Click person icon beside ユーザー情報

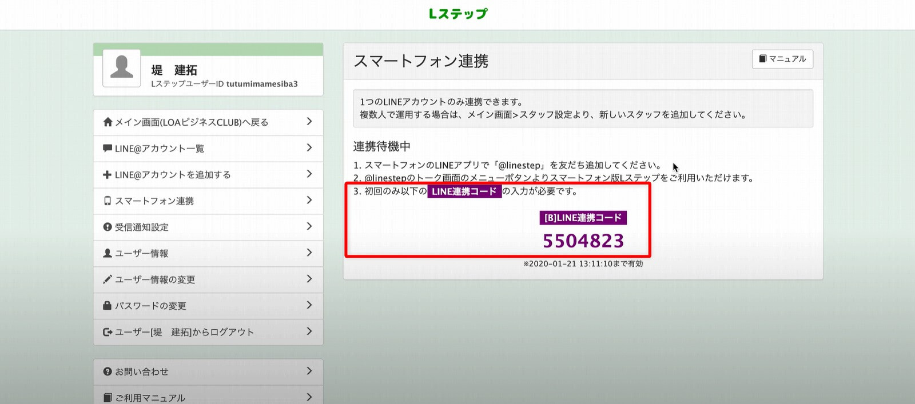[x=108, y=253]
